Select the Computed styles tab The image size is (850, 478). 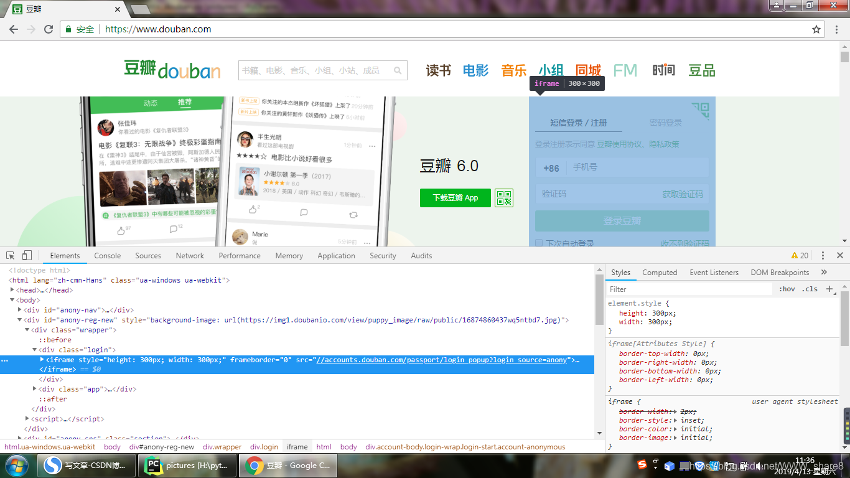point(660,273)
